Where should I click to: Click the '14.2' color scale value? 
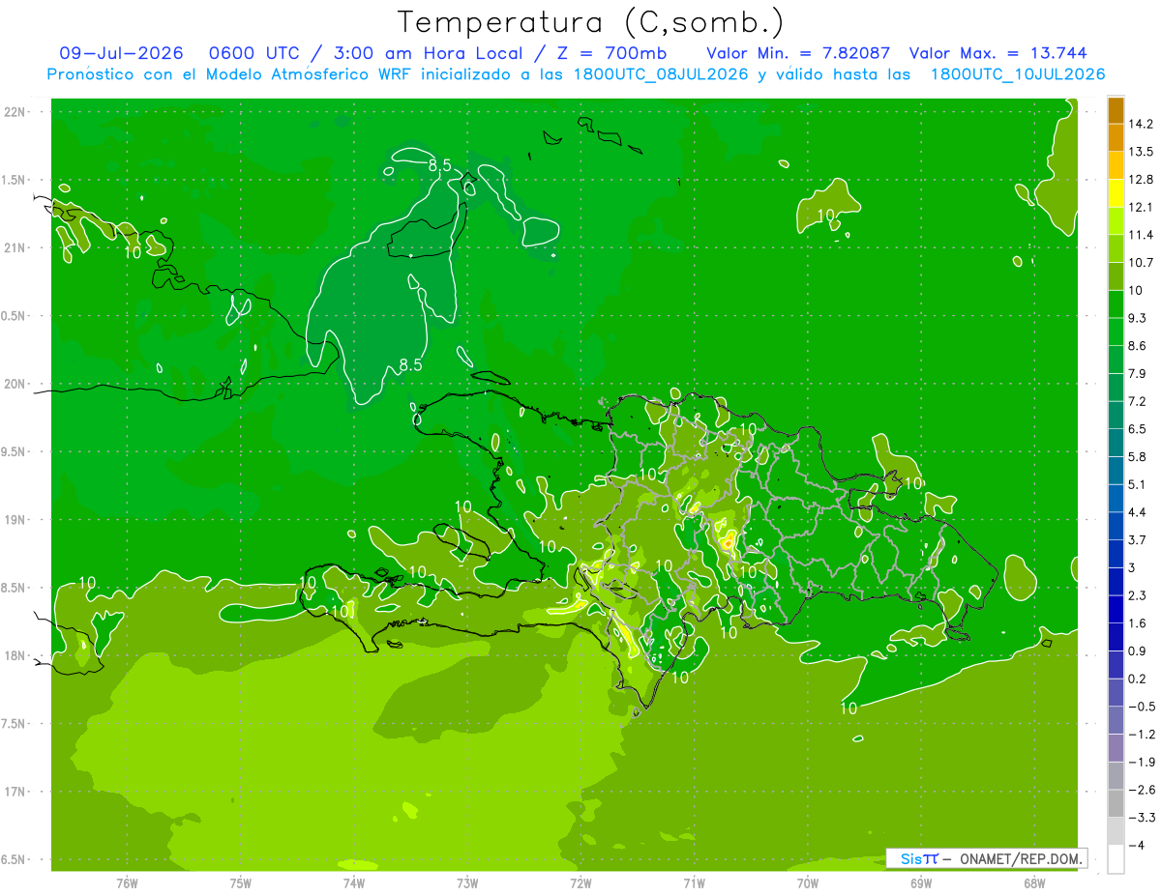pos(1141,124)
